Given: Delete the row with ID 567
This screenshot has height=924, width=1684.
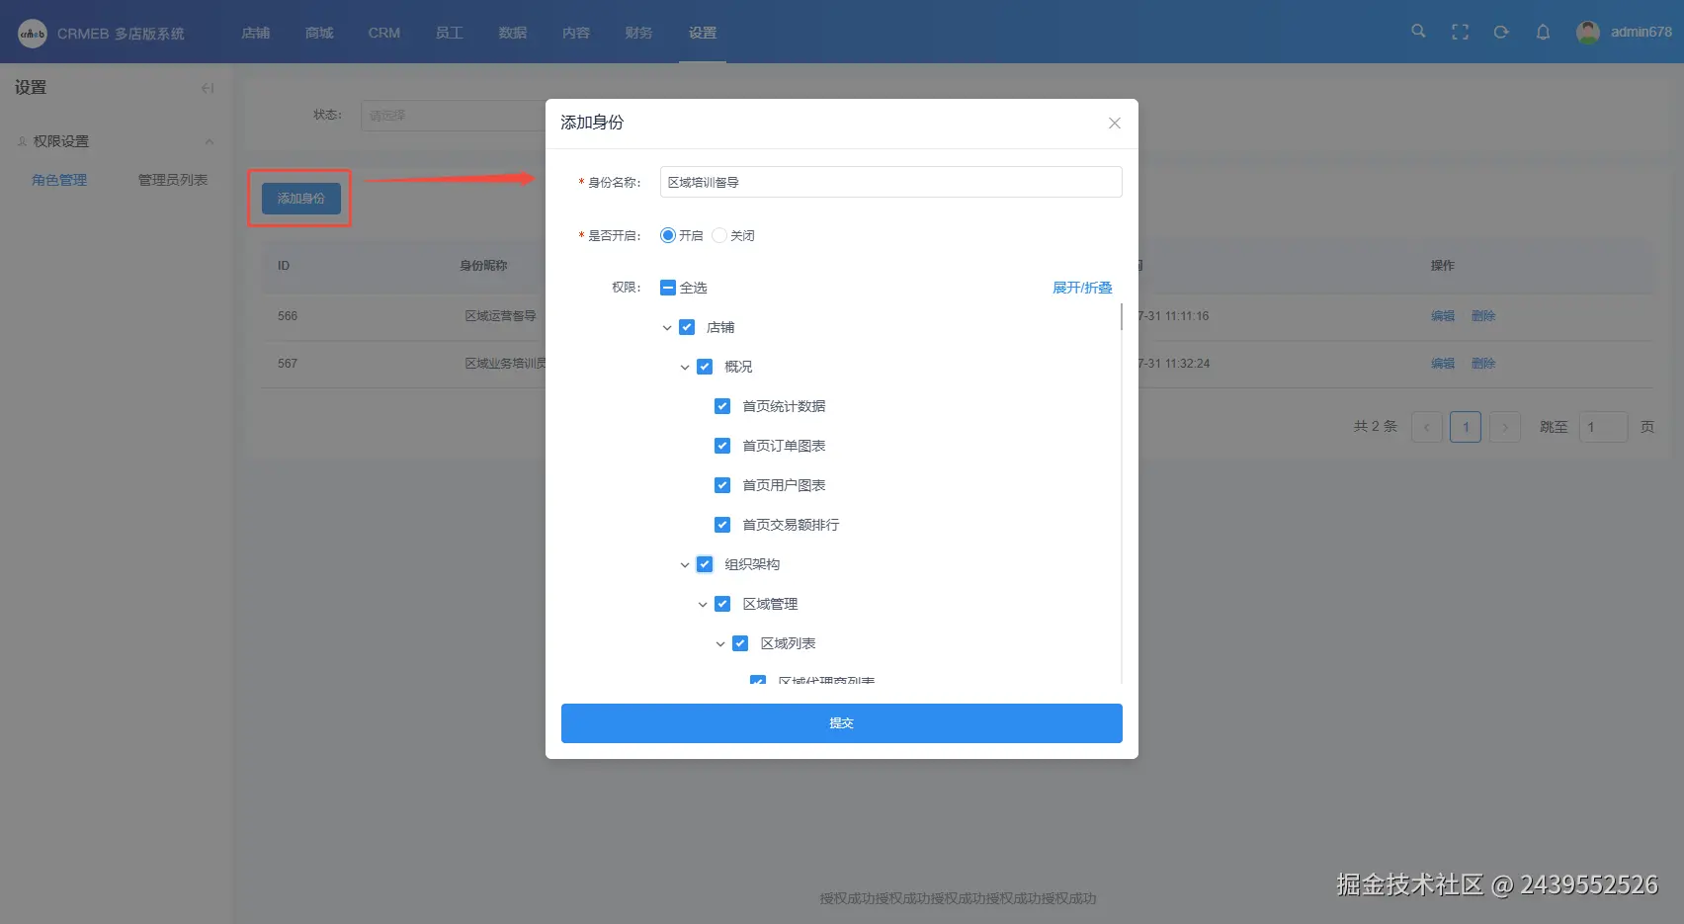Looking at the screenshot, I should point(1483,364).
